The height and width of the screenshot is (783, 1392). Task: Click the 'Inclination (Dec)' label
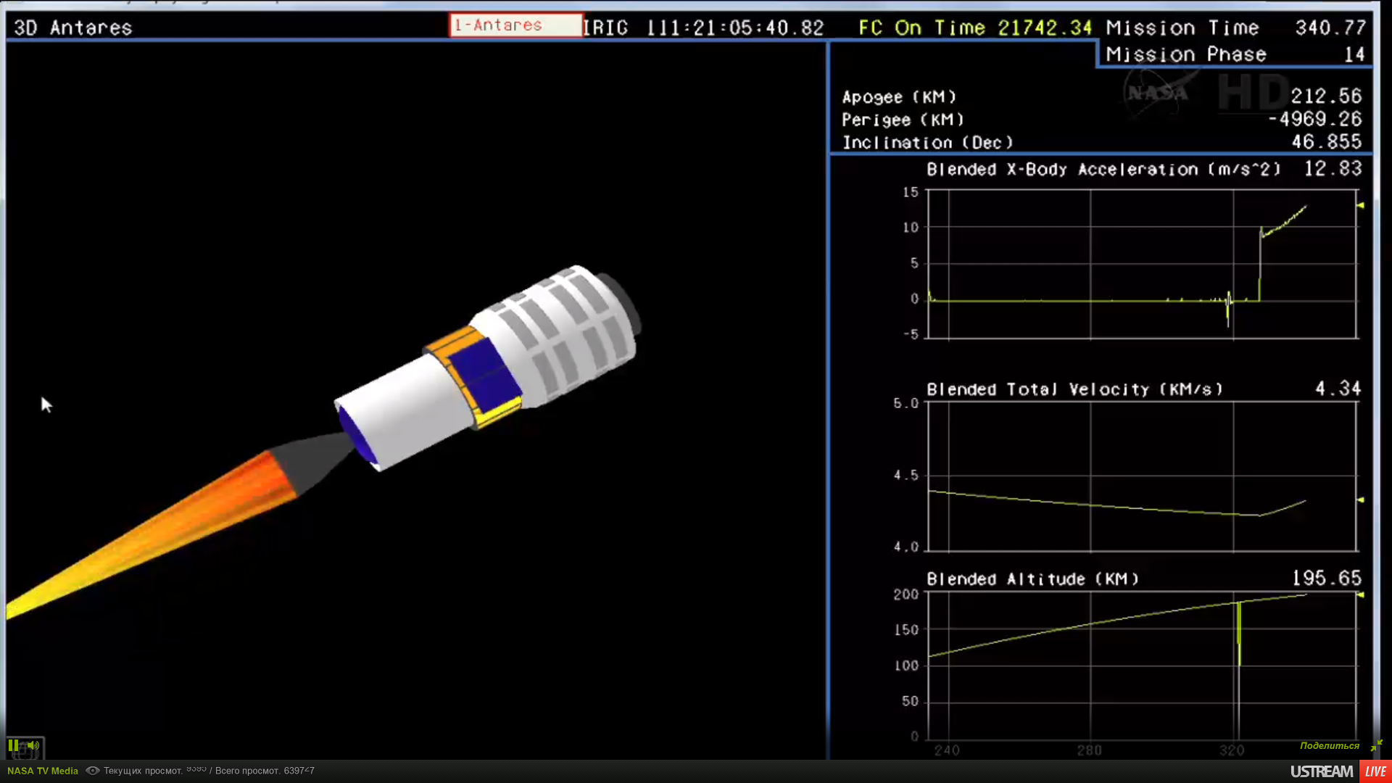click(x=927, y=143)
